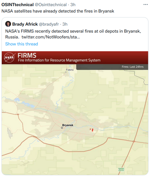Open the Brady Africk name link
Viewport: 149px width, 177px height.
(25, 24)
